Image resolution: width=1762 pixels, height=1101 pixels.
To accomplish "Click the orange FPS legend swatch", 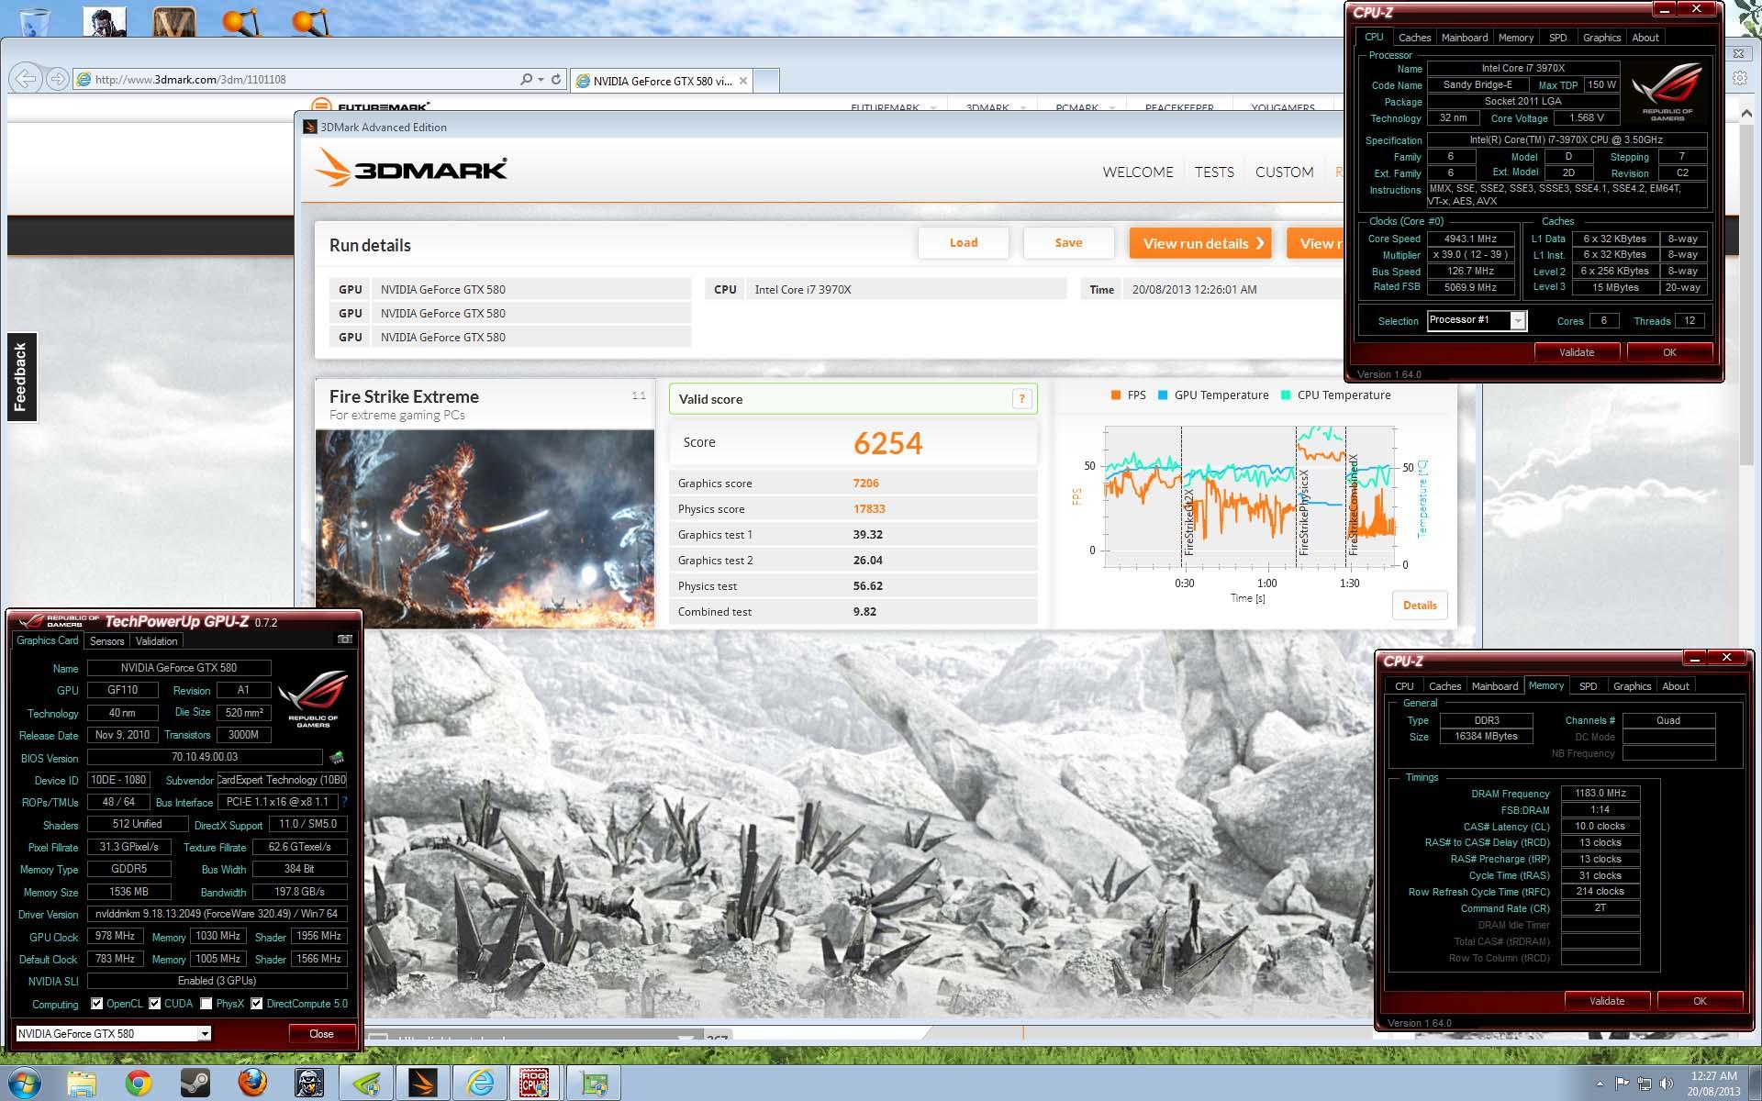I will point(1116,395).
